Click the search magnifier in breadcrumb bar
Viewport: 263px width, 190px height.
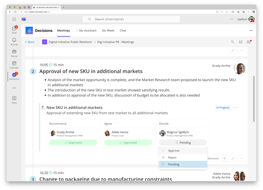coord(232,42)
